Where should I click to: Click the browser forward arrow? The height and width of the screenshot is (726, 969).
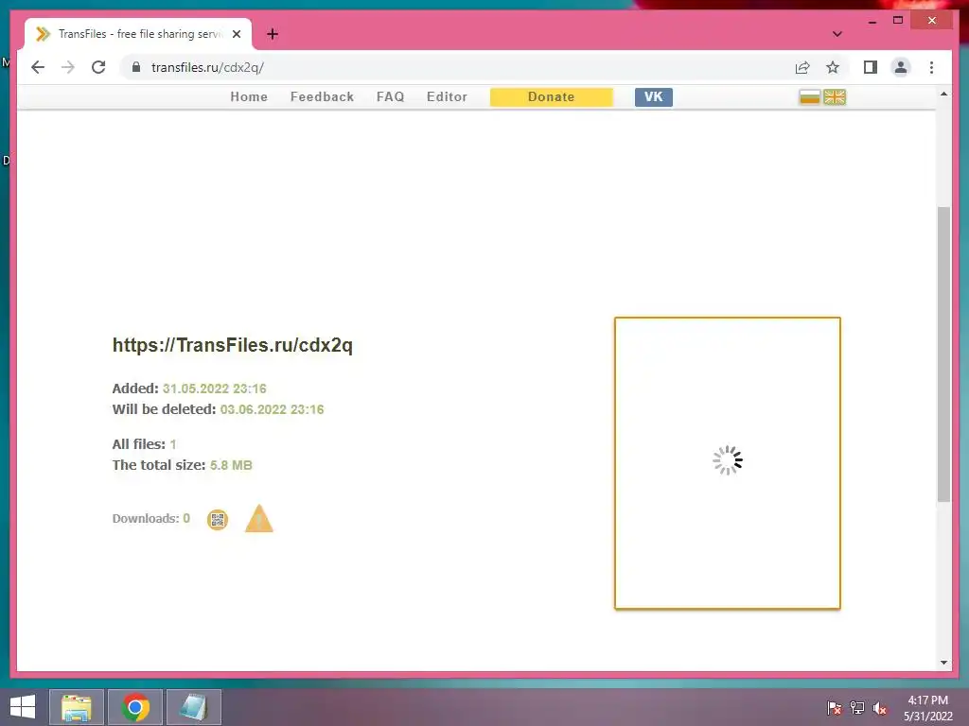(68, 67)
